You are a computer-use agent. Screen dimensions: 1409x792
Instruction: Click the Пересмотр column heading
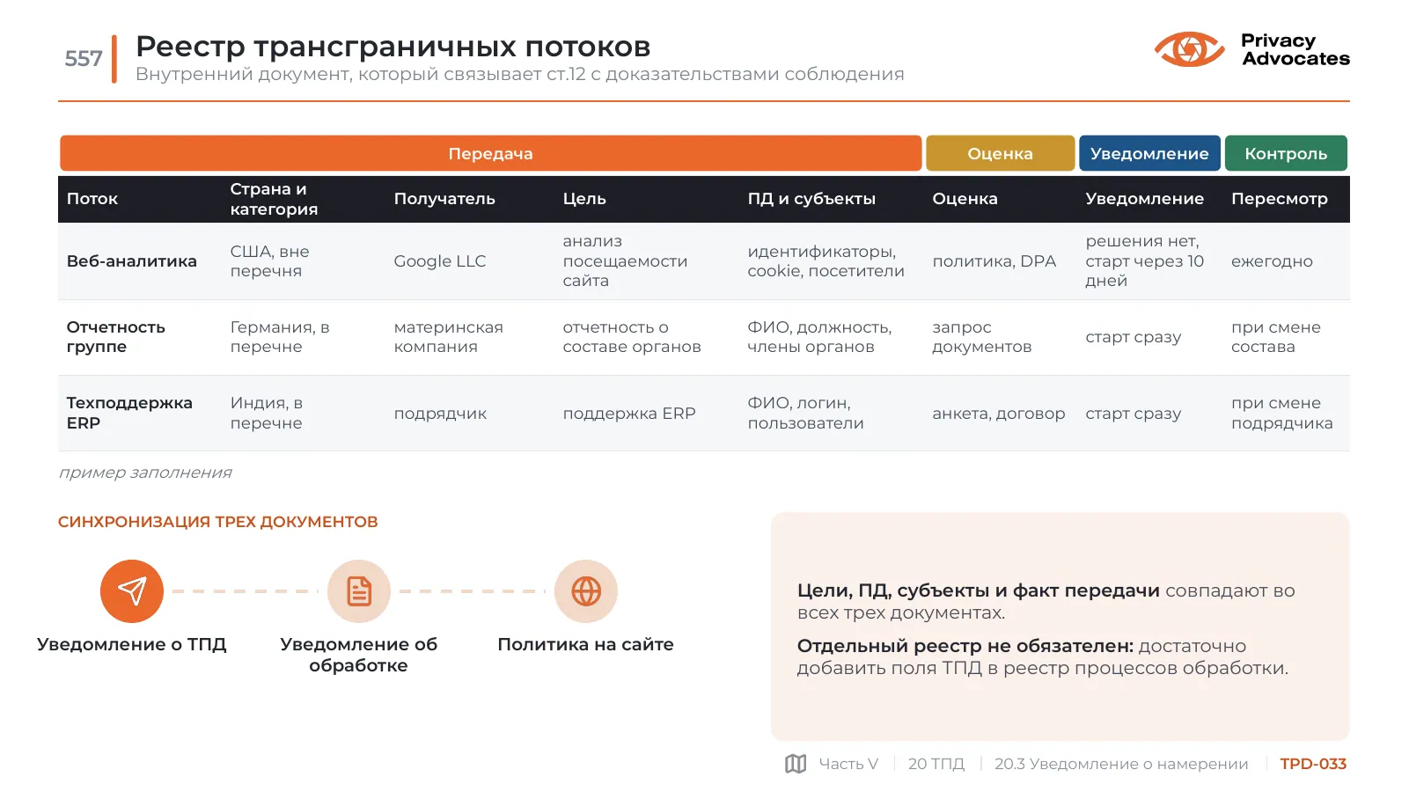(1279, 199)
